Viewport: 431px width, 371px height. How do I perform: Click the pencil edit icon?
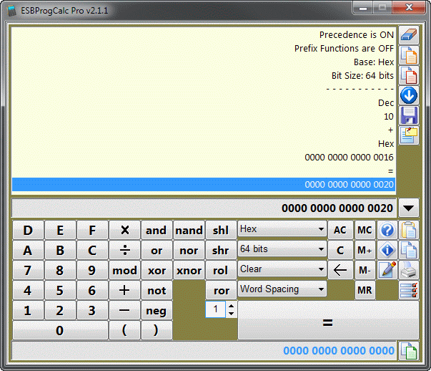[387, 270]
